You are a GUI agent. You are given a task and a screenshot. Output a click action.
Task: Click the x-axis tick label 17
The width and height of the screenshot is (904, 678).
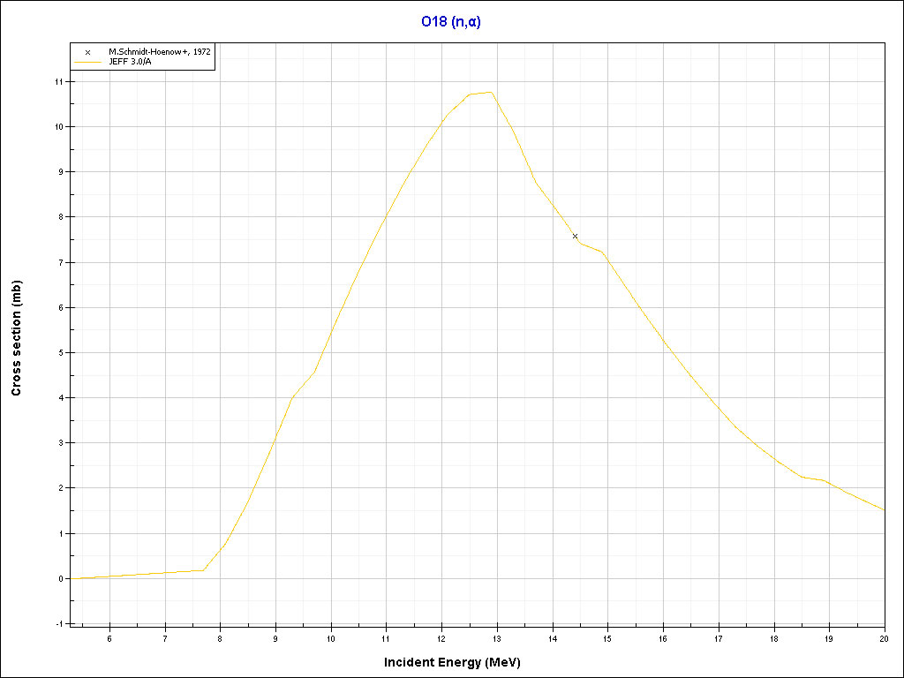coord(719,639)
